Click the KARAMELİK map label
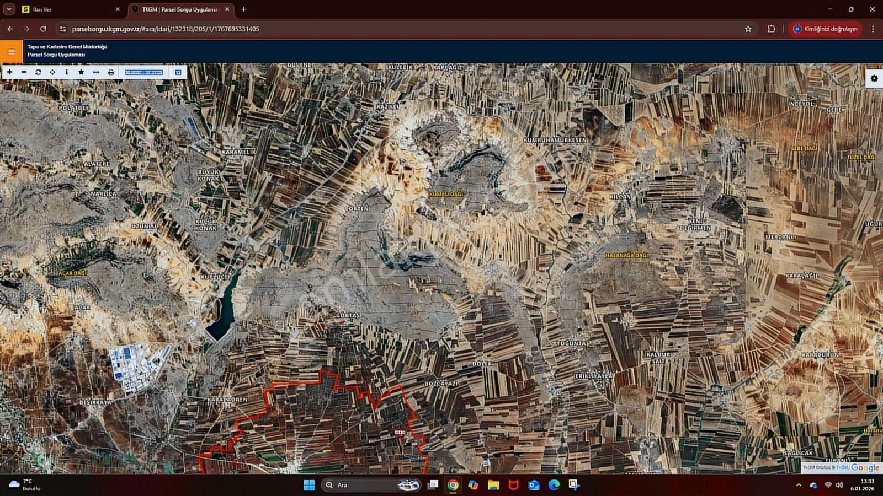The height and width of the screenshot is (496, 883). [x=239, y=152]
